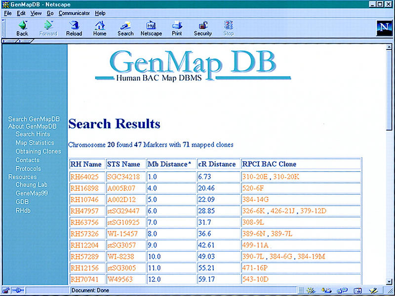
Task: Open the Help menu
Action: 100,13
